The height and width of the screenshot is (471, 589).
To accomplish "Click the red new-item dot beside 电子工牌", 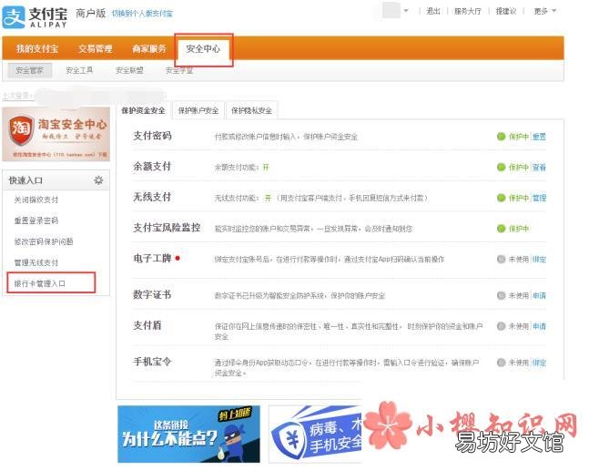I will click(x=178, y=258).
